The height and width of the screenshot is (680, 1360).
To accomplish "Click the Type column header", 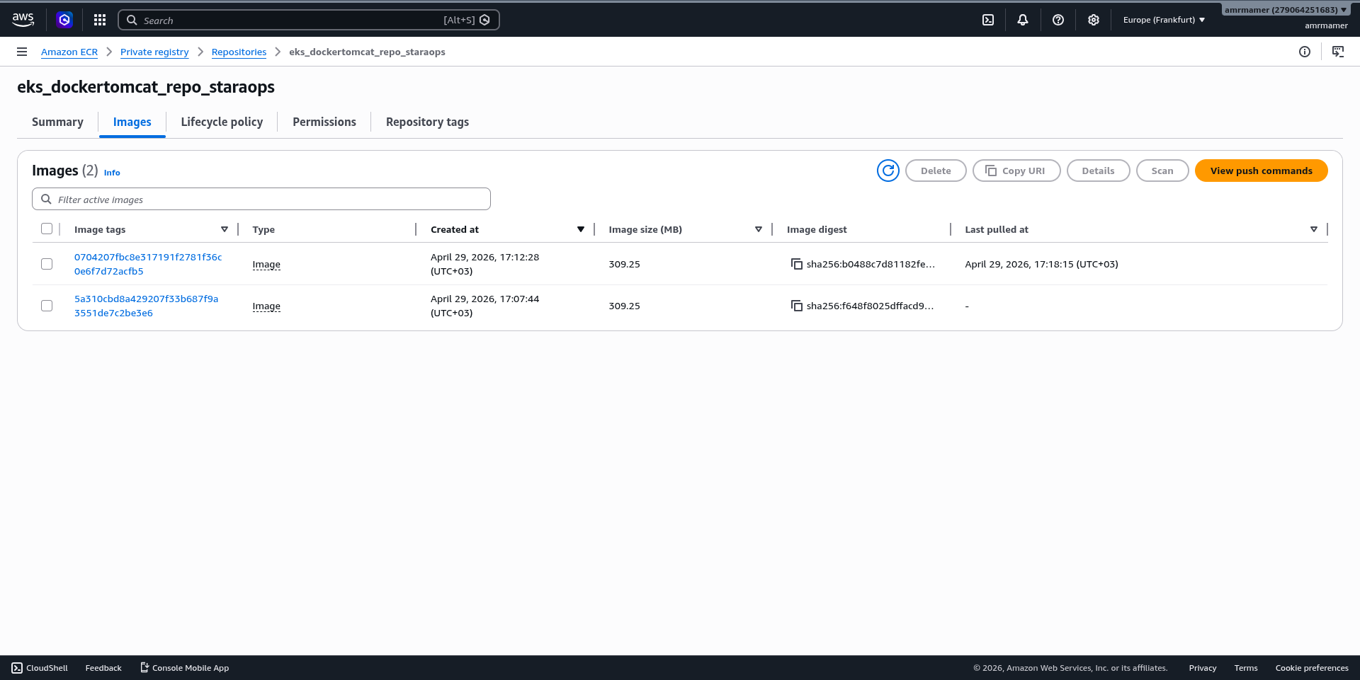I will point(263,229).
